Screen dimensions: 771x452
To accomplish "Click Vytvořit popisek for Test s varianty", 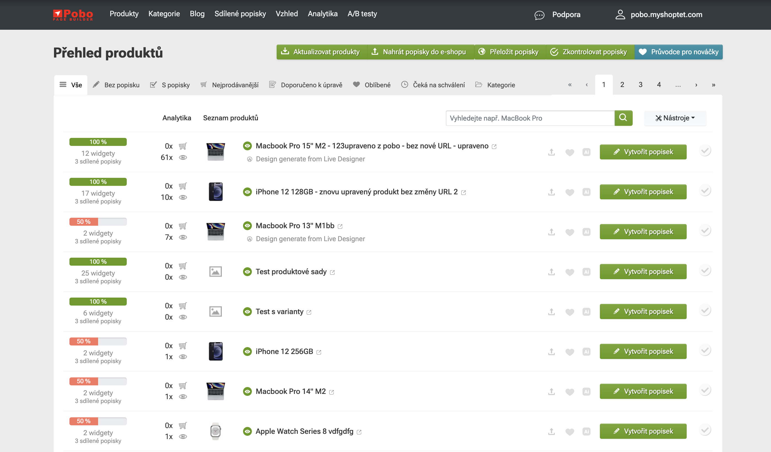I will click(643, 312).
